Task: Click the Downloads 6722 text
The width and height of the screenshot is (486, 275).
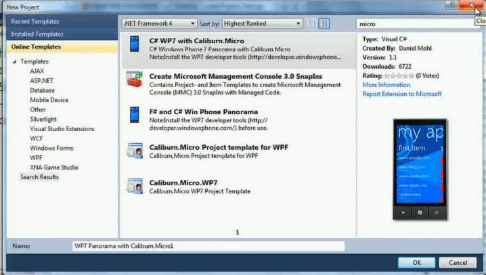Action: [386, 66]
